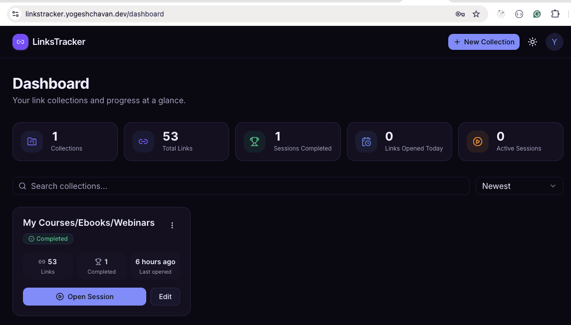Click the Collections stat folder icon
Viewport: 571px width, 325px height.
coord(32,142)
